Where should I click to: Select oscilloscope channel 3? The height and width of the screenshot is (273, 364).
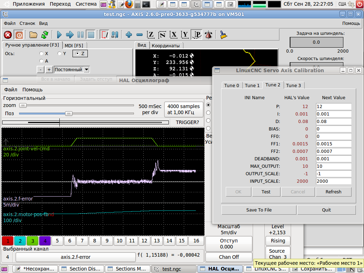33,241
